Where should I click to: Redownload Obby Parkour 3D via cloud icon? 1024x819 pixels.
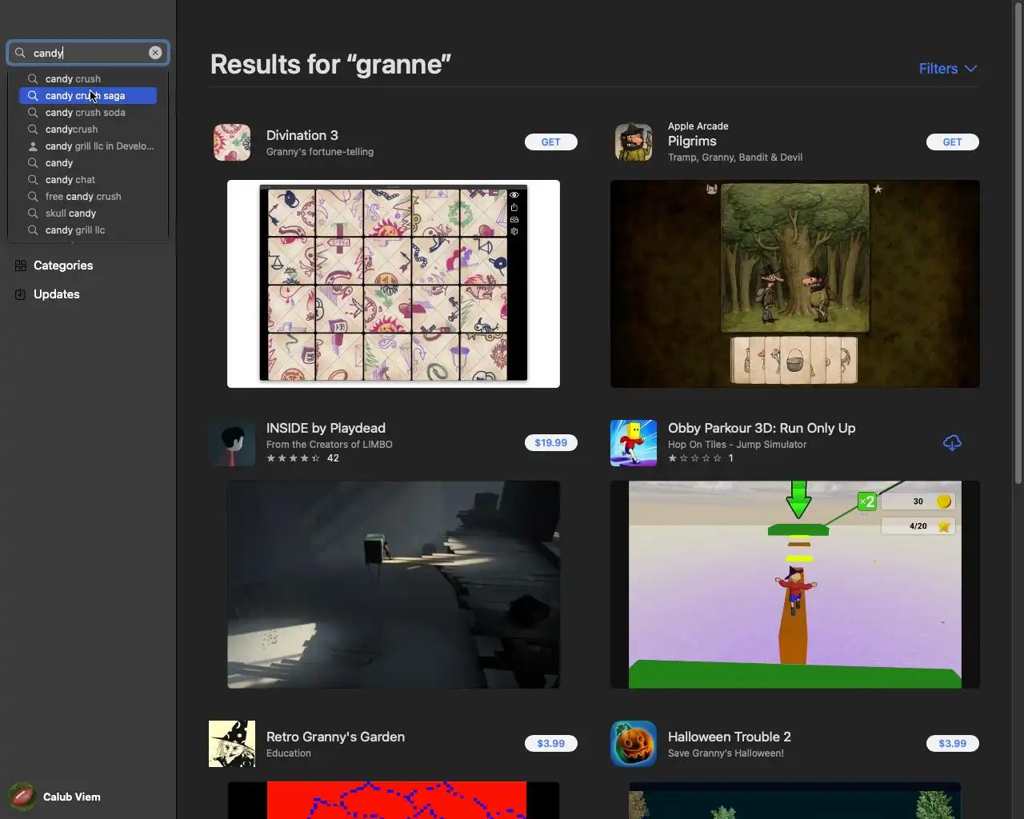tap(952, 442)
